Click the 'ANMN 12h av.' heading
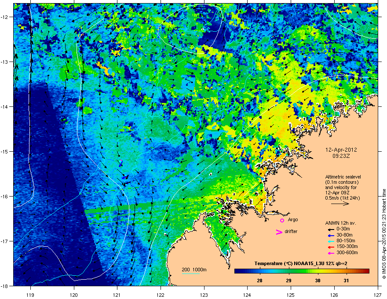This screenshot has height=299, width=387. (x=340, y=223)
